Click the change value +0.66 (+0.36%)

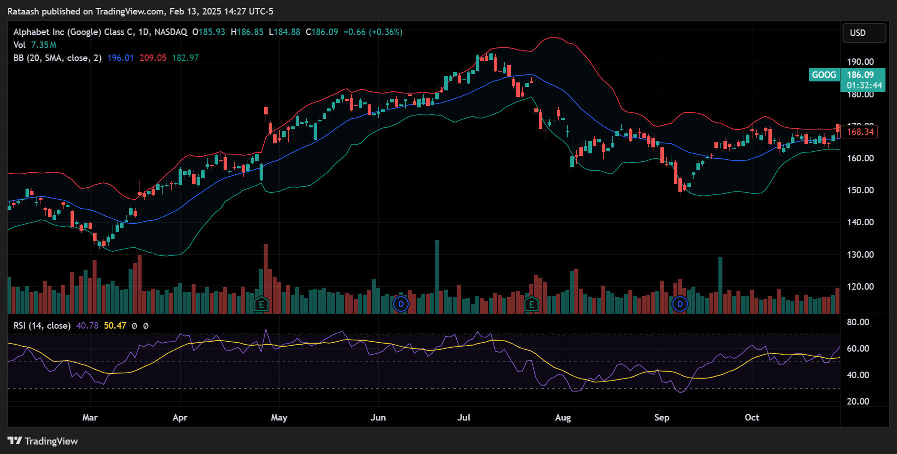(x=373, y=32)
